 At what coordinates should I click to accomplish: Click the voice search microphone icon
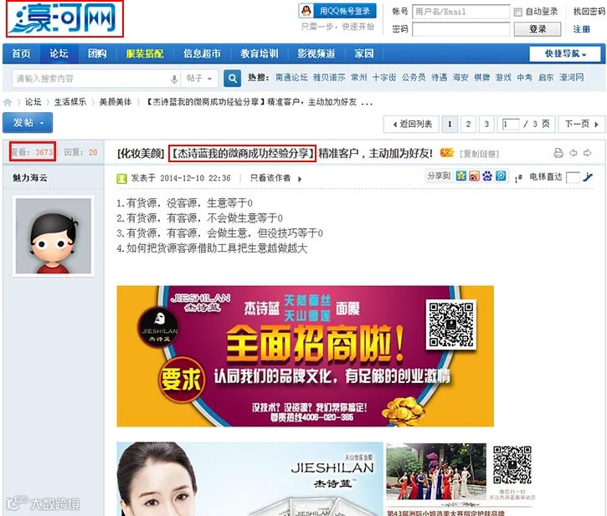click(x=175, y=79)
